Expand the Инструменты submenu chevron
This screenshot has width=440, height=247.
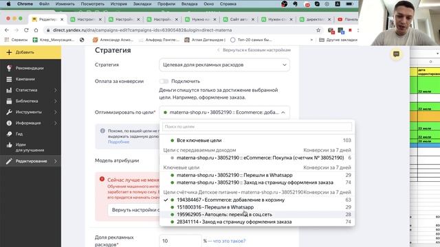tap(55, 112)
